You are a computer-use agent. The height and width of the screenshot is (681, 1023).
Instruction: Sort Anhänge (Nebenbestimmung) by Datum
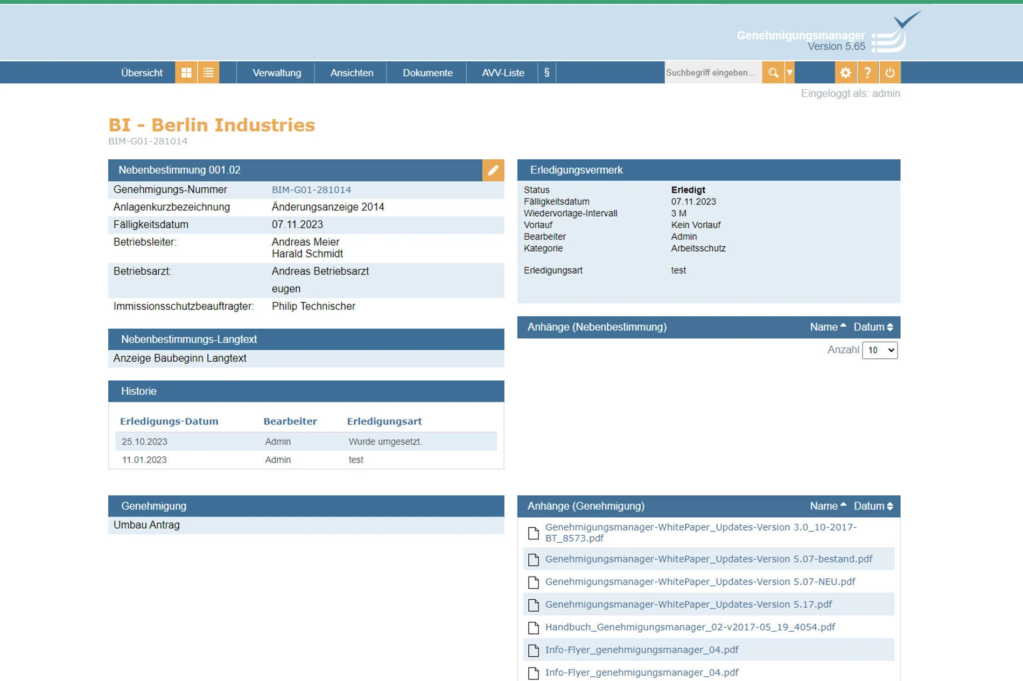(873, 327)
